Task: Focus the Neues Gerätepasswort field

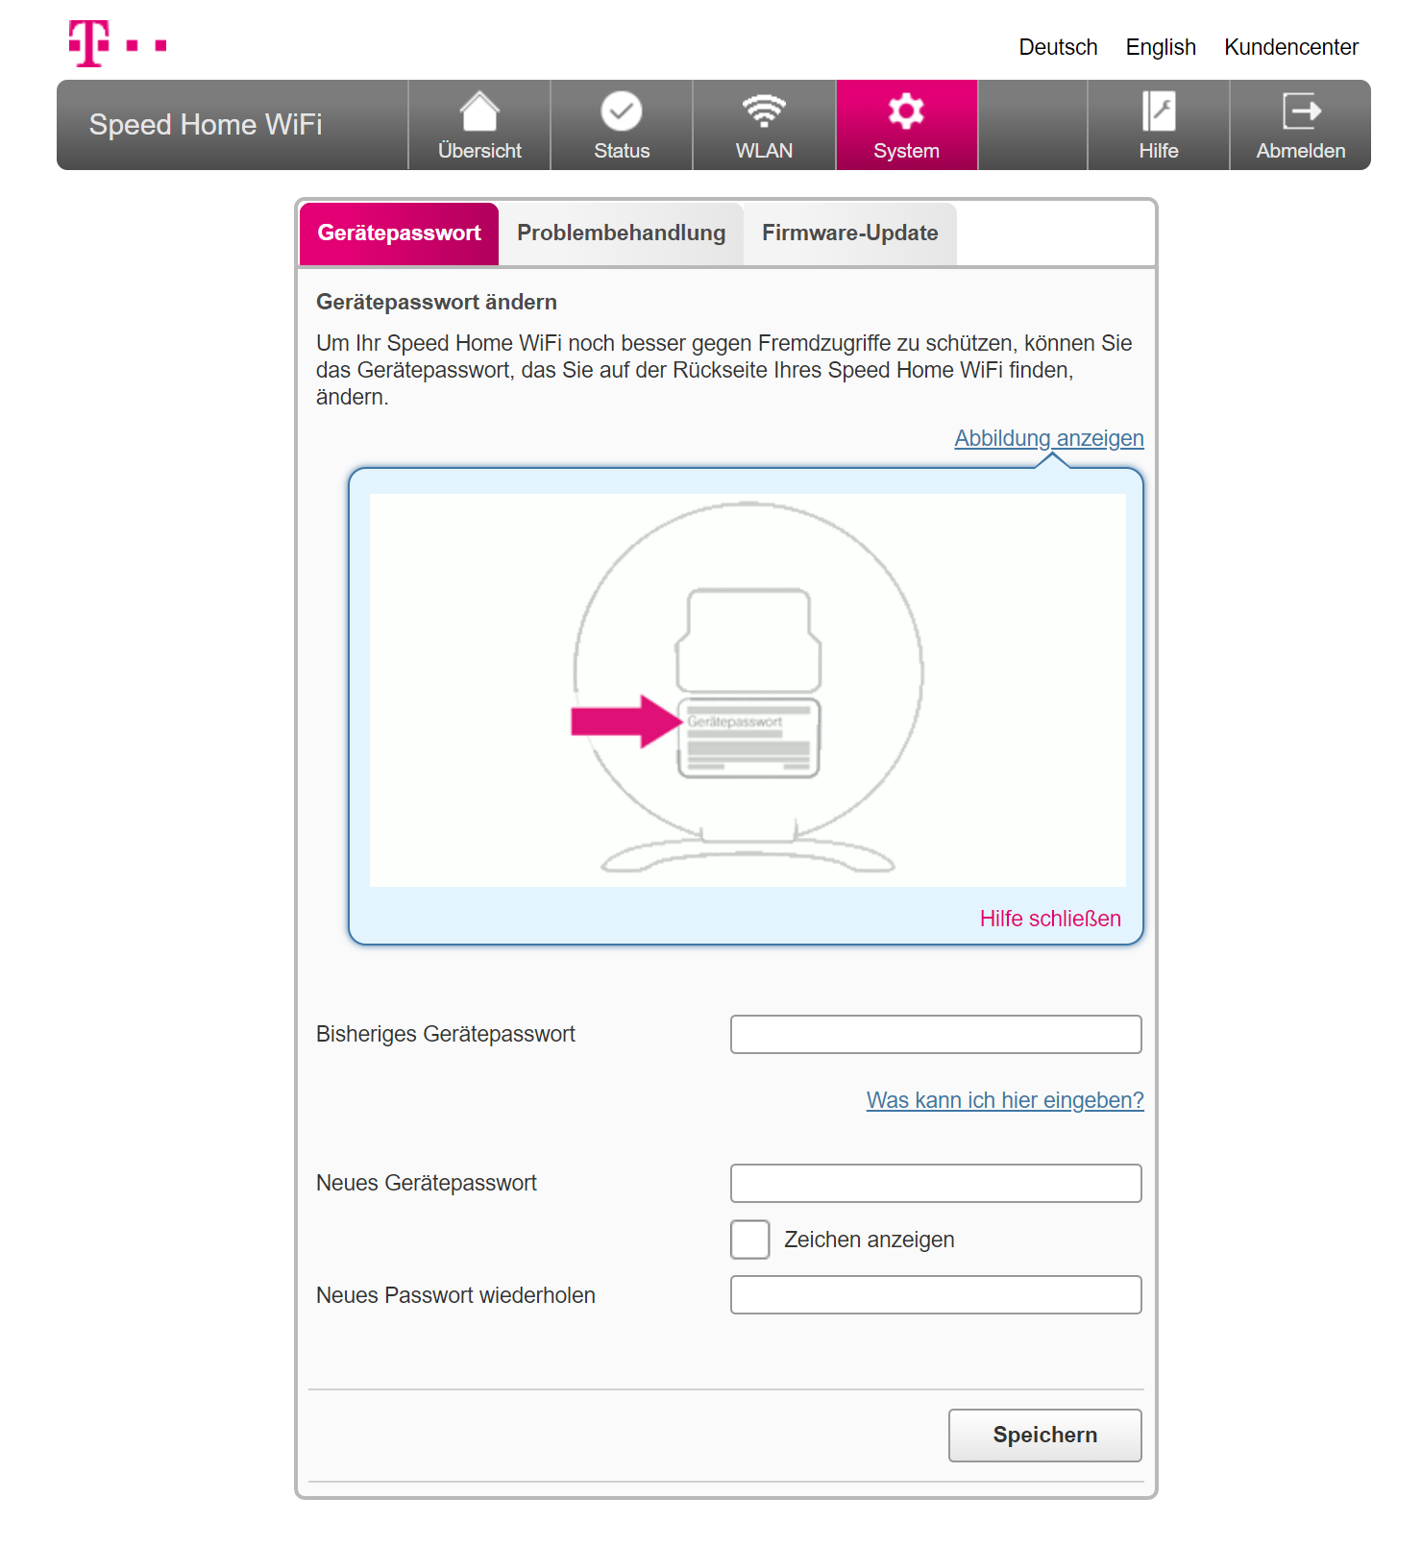Action: pos(936,1184)
